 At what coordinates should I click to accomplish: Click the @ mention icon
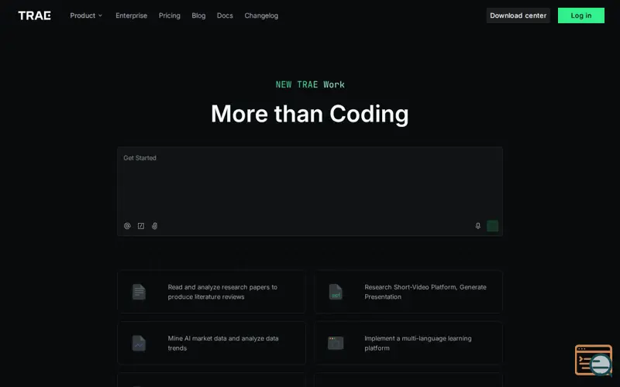click(x=127, y=226)
